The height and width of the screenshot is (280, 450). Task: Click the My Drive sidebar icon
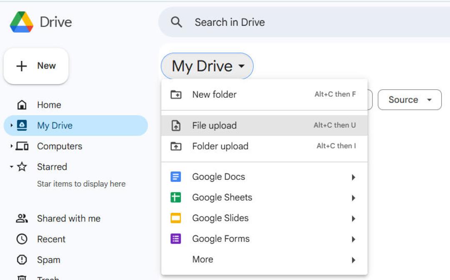pyautogui.click(x=22, y=125)
